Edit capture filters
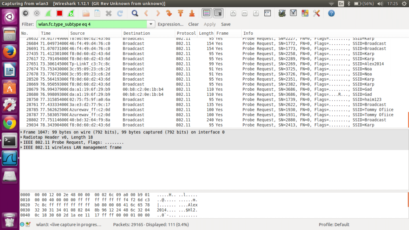 click(x=282, y=13)
